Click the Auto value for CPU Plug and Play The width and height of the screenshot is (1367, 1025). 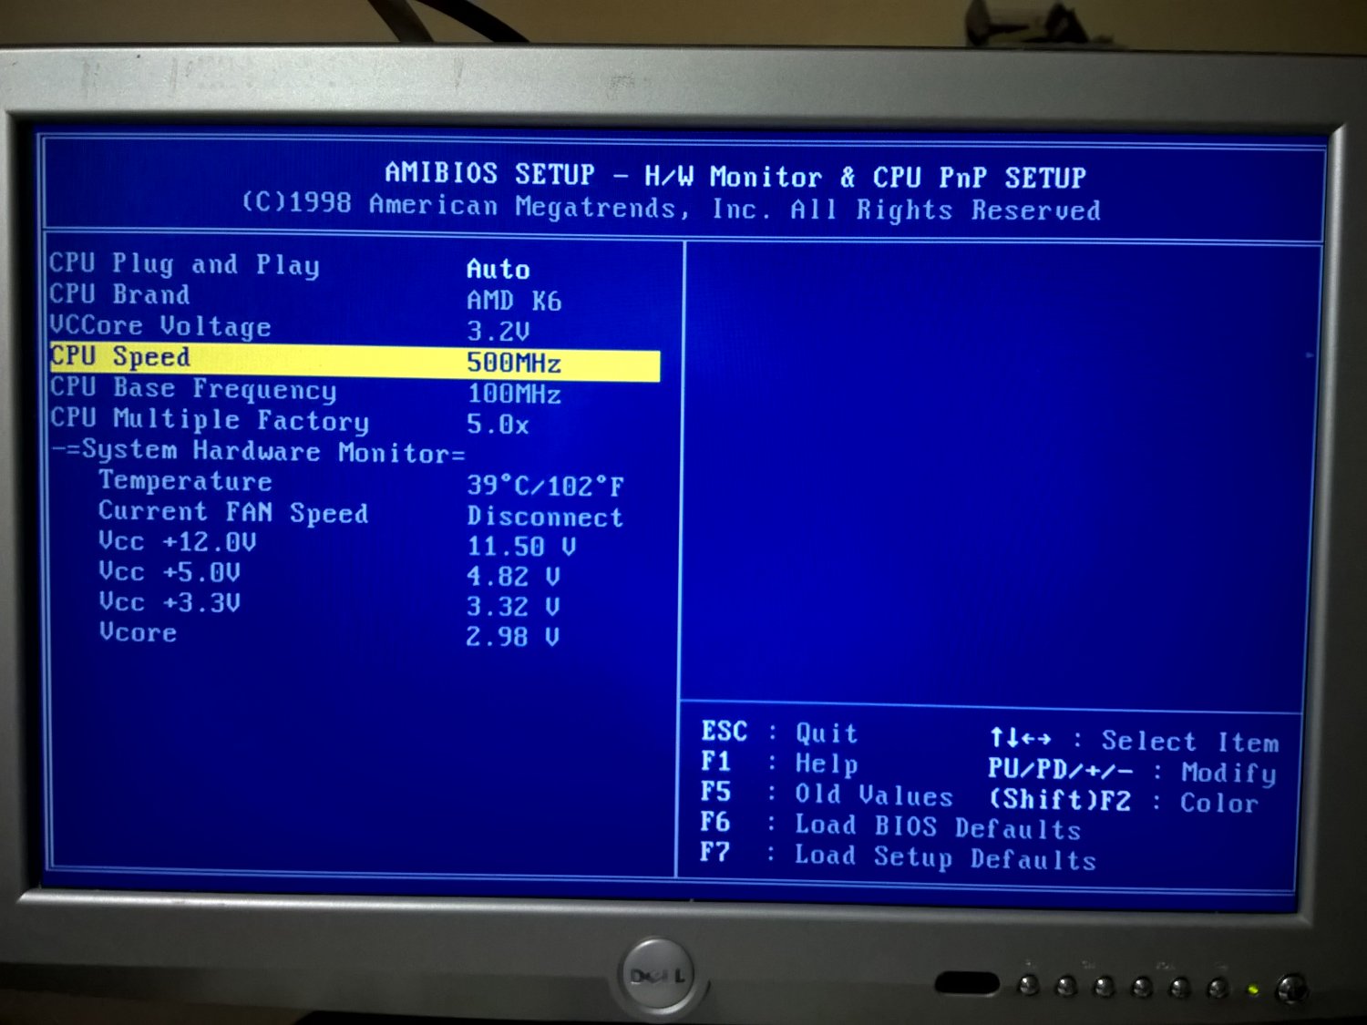tap(497, 270)
